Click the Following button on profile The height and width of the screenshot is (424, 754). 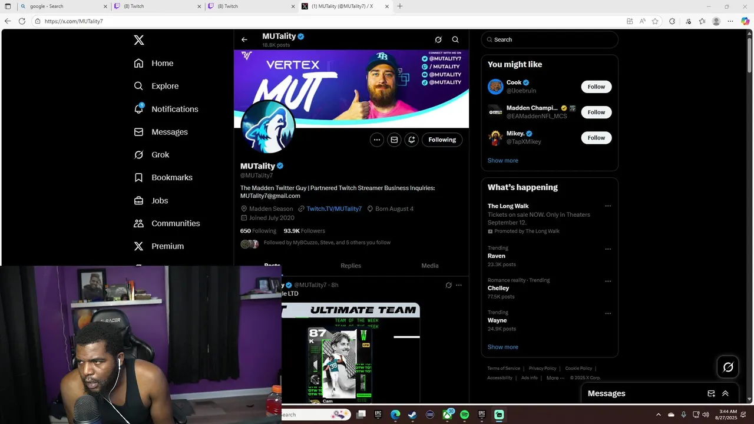(442, 140)
